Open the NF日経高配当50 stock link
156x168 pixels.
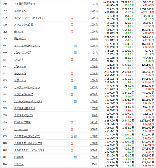point(25,4)
